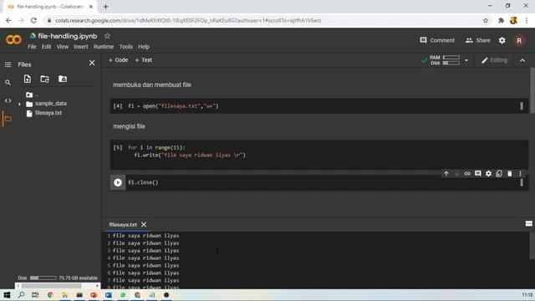Select the sample_data folder
This screenshot has height=301, width=535.
[x=50, y=104]
